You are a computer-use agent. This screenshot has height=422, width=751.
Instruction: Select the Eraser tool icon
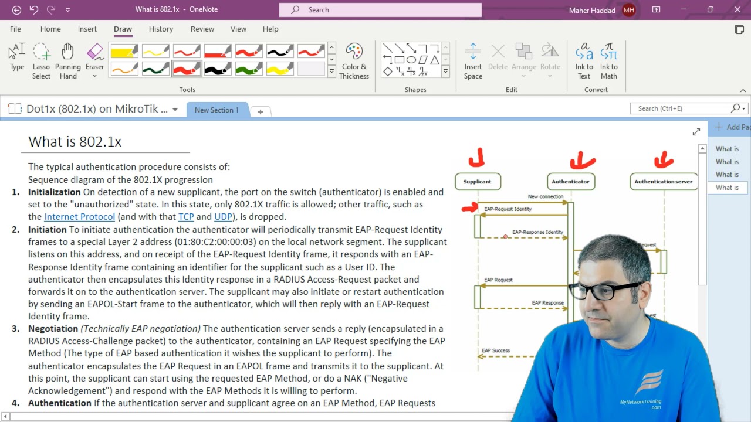pos(94,53)
